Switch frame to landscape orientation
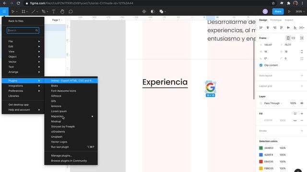Image resolution: width=307 pixels, height=172 pixels. coord(293,38)
